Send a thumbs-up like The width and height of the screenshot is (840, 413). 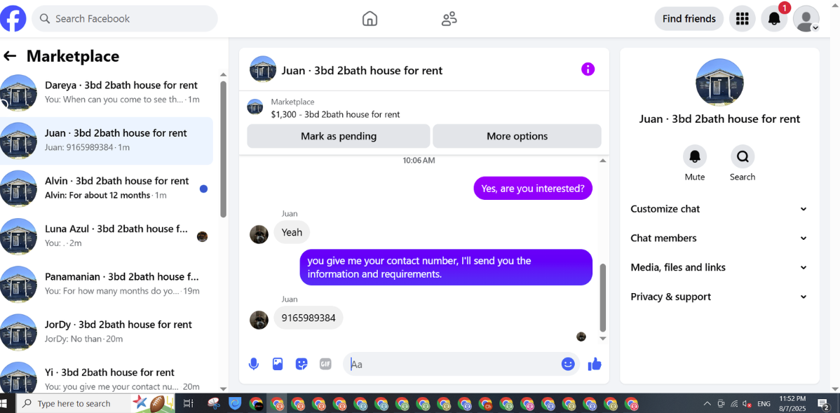(x=595, y=364)
